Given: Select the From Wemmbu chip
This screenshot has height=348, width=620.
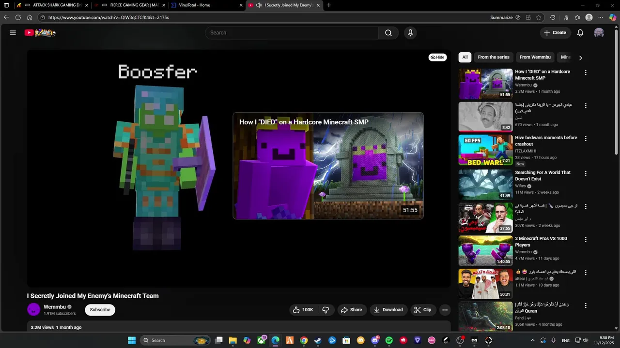Looking at the screenshot, I should 535,57.
